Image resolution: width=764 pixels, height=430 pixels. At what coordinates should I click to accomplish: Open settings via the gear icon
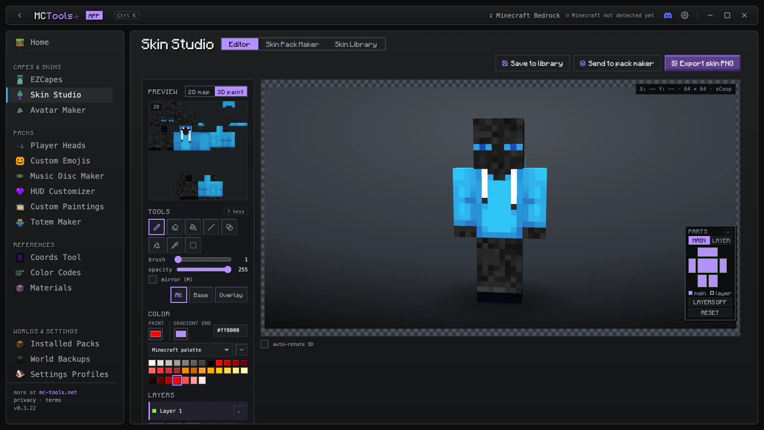[685, 15]
